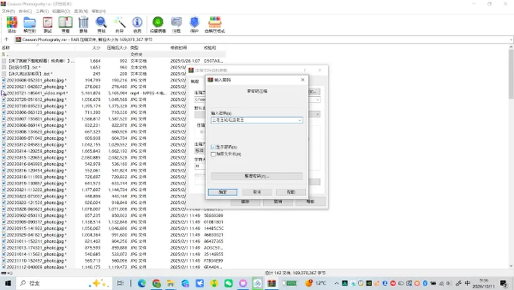This screenshot has width=514, height=290.
Task: Click the status bar drive icon at bottom left
Action: point(4,273)
